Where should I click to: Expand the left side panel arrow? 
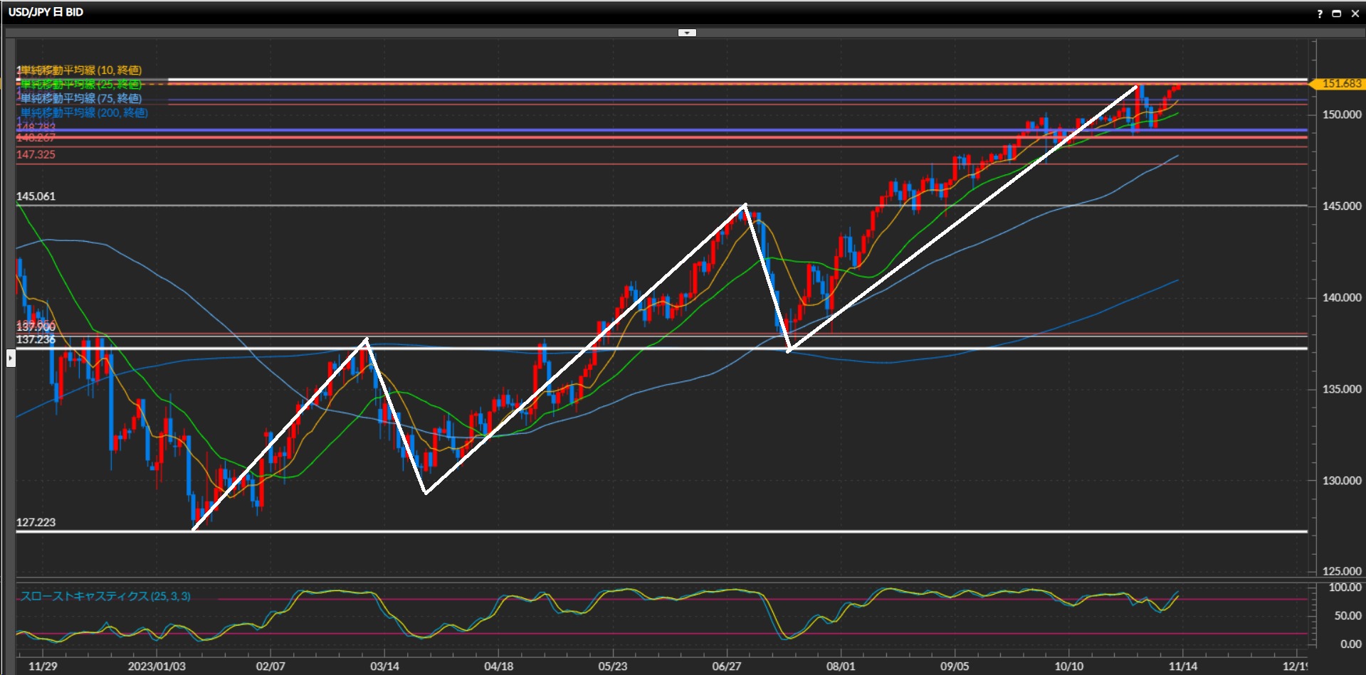point(11,358)
